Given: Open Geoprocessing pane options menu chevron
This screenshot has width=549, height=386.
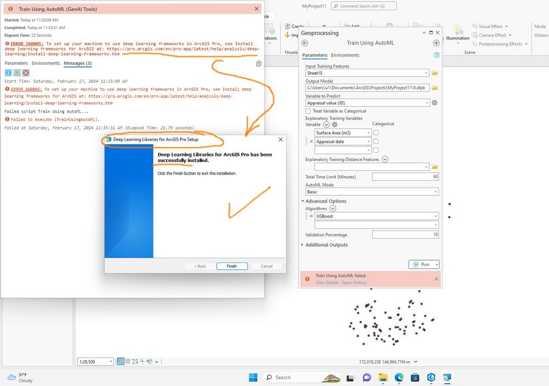Looking at the screenshot, I should pyautogui.click(x=424, y=32).
